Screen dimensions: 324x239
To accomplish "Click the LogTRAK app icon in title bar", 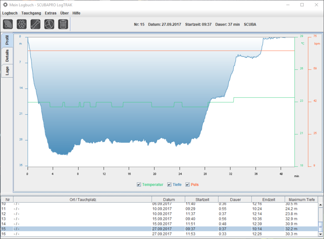I will tap(5, 4).
